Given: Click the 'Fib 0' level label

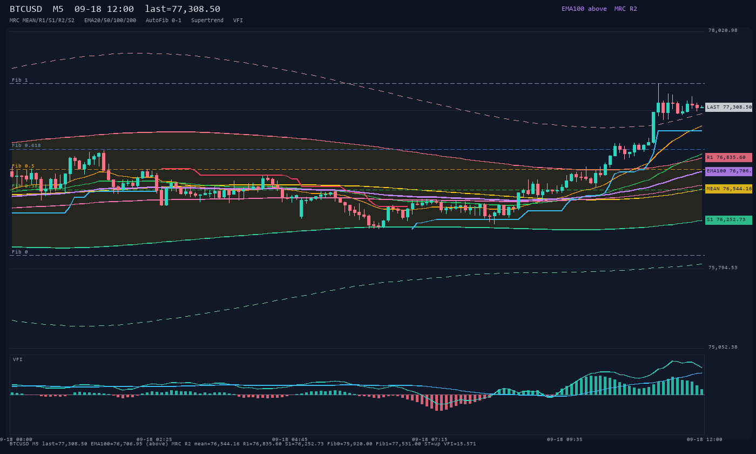Looking at the screenshot, I should pos(20,252).
